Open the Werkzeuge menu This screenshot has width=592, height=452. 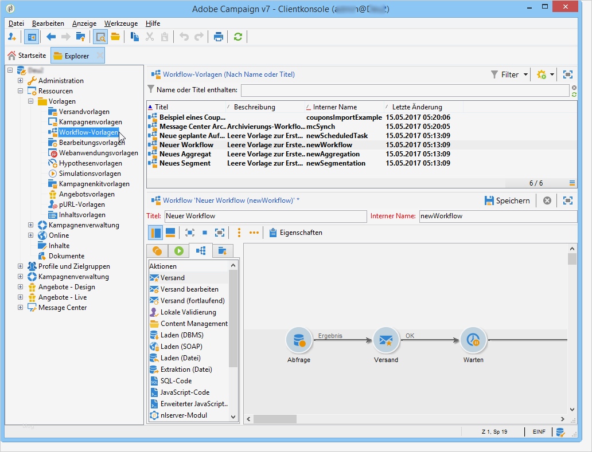(120, 23)
